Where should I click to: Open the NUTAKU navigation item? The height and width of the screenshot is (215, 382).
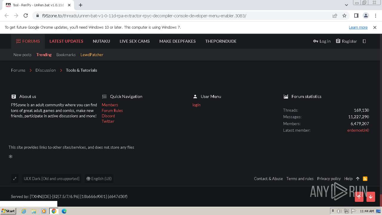tap(101, 41)
